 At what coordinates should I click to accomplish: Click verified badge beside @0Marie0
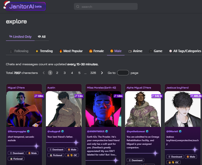[180, 131]
